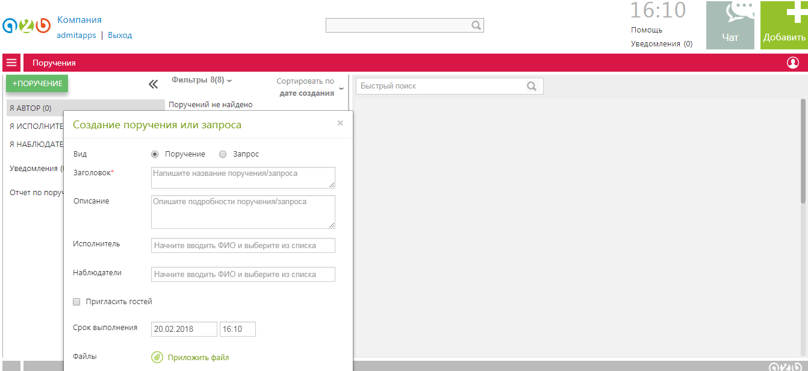Close the Создание поручения dialog
The height and width of the screenshot is (371, 808).
(340, 123)
